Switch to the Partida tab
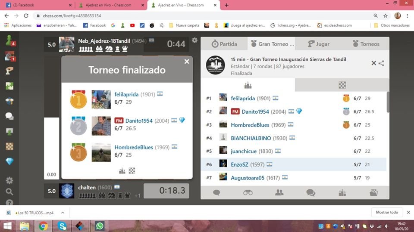This screenshot has width=414, height=232. tap(224, 44)
